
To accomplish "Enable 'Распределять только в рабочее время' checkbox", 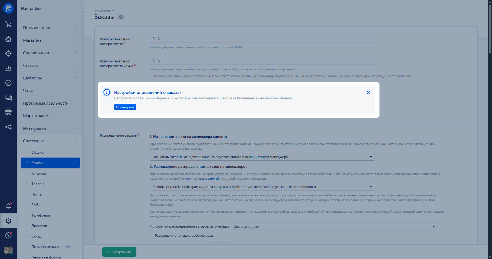I will pyautogui.click(x=151, y=236).
